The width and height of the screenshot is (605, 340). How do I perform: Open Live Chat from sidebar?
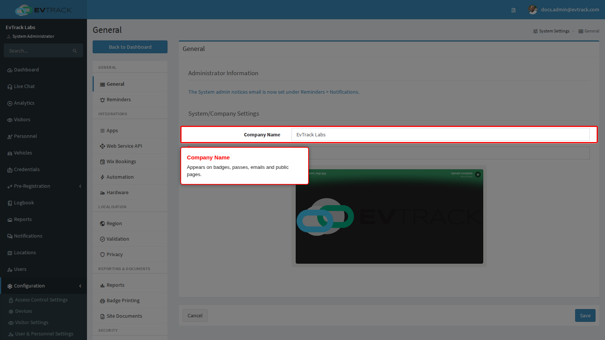click(43, 87)
